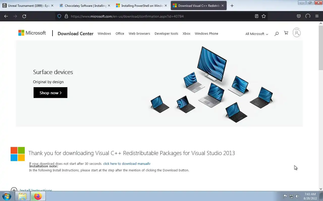This screenshot has height=201, width=323.
Task: Expand the All Microsoft dropdown
Action: pyautogui.click(x=257, y=34)
